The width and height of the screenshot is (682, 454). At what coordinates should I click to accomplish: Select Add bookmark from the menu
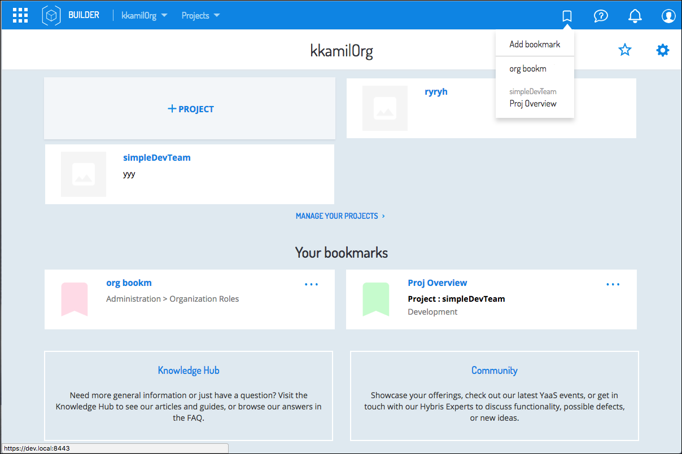[x=535, y=44]
